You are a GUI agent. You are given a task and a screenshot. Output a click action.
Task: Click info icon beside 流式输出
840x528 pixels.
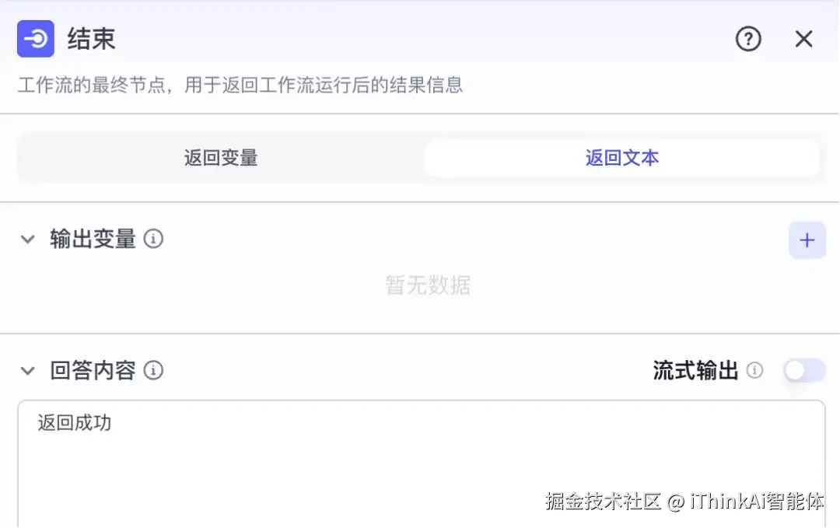pyautogui.click(x=754, y=370)
